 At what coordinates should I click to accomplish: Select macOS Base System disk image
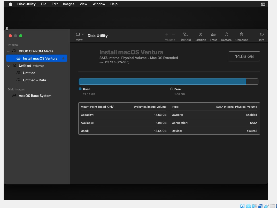coord(35,96)
